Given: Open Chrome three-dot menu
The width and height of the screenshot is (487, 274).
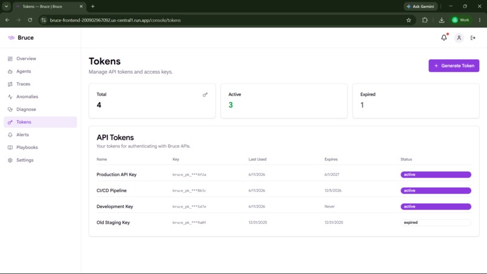Looking at the screenshot, I should pyautogui.click(x=480, y=20).
